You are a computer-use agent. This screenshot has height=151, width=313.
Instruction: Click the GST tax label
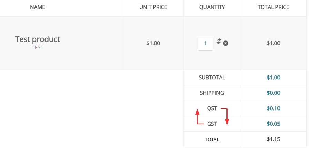click(x=212, y=124)
